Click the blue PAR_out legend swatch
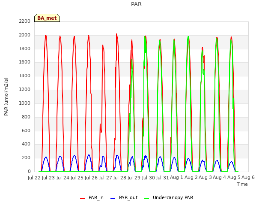This screenshot has width=274, height=206. (x=113, y=198)
